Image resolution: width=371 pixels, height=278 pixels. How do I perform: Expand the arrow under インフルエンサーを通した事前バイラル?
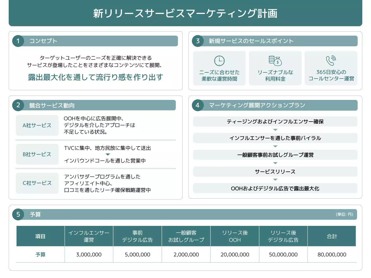point(275,146)
